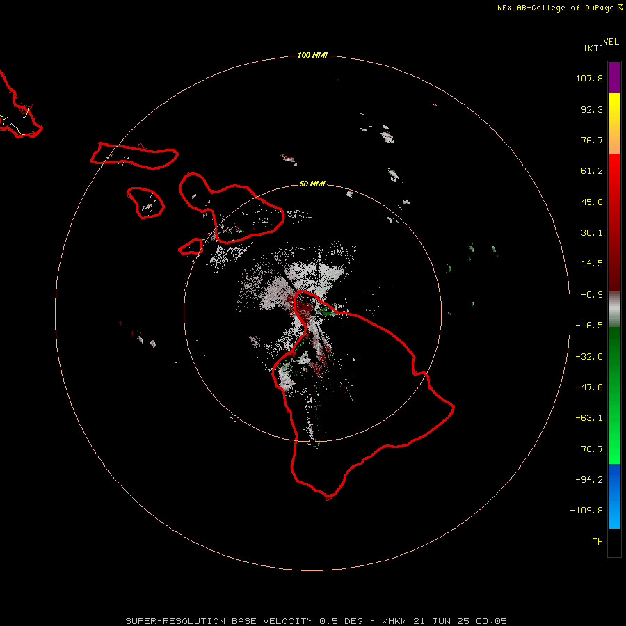Image resolution: width=626 pixels, height=626 pixels.
Task: Click the -63.1 velocity scale value
Action: [x=589, y=418]
